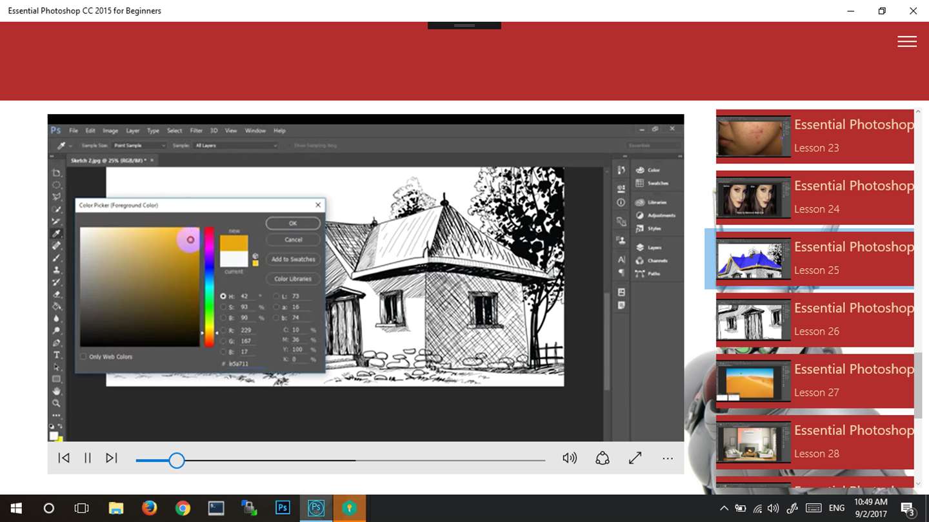Skip to the next video
The image size is (929, 522).
(x=112, y=458)
